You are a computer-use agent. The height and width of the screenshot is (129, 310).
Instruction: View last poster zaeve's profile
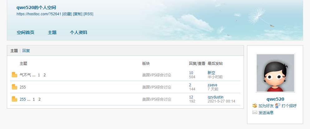point(212,85)
